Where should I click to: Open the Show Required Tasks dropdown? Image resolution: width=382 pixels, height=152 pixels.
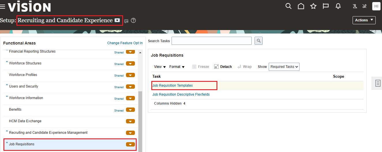(284, 67)
